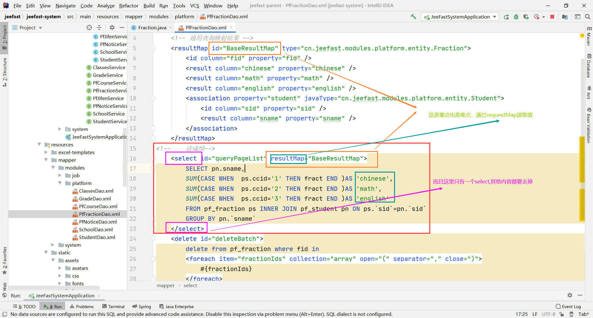The height and width of the screenshot is (318, 593).
Task: Click the LF line separator indicator
Action: pyautogui.click(x=535, y=314)
